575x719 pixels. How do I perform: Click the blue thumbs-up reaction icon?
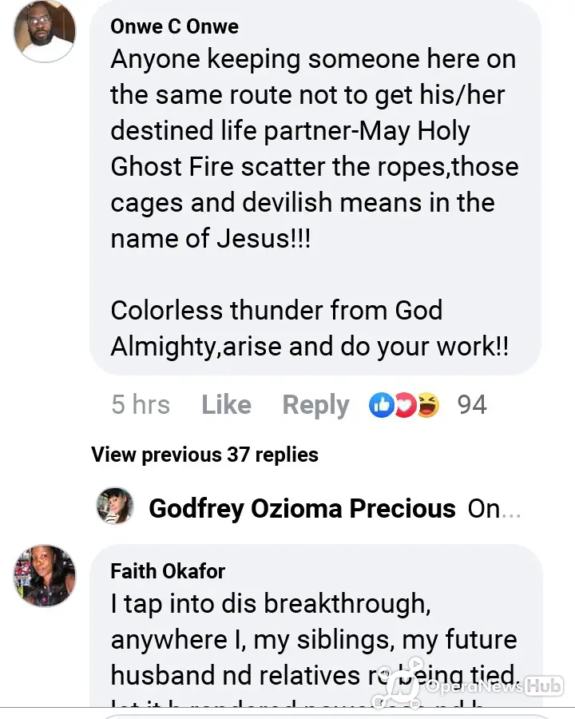pyautogui.click(x=381, y=405)
